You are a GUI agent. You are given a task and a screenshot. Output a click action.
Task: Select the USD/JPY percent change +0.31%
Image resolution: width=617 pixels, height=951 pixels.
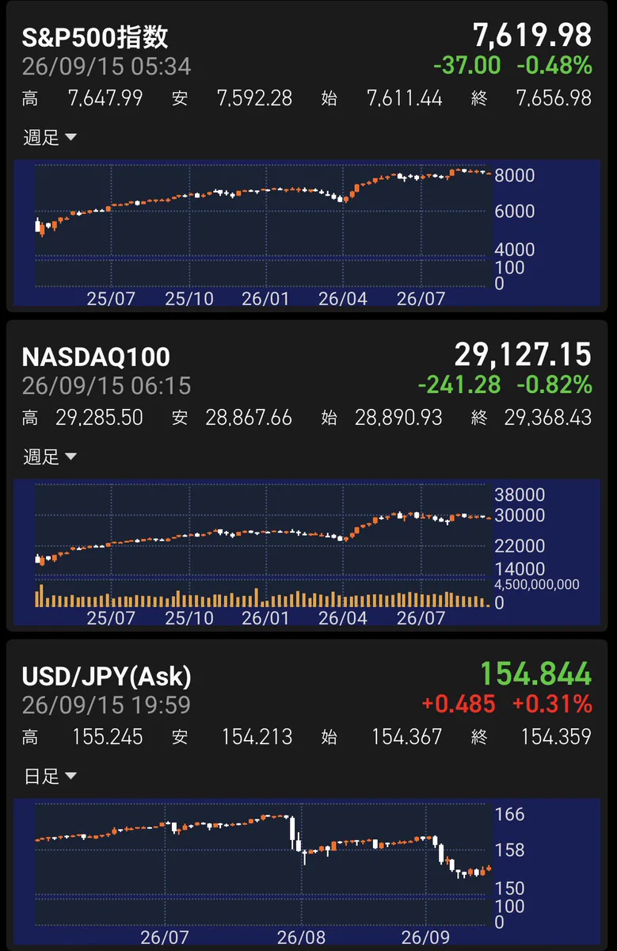(x=552, y=704)
